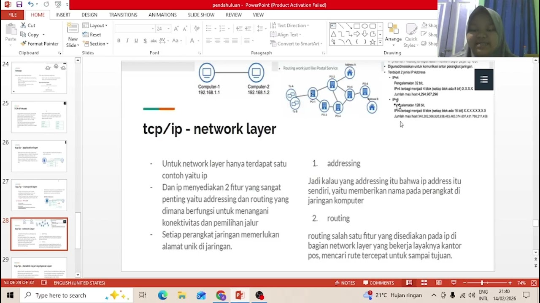Switch to the ANIMATIONS tab

(x=162, y=15)
